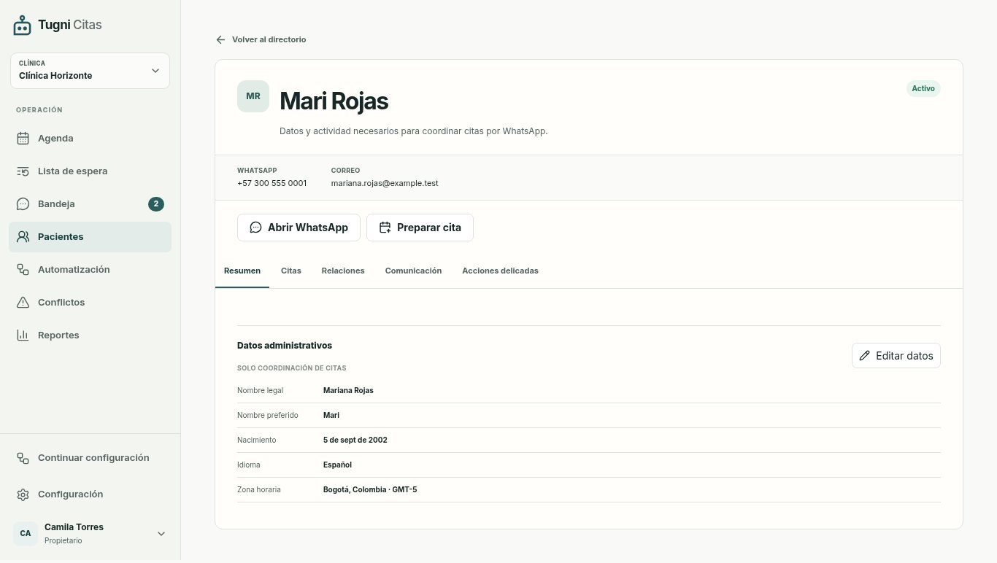Click the Preparar cita button
Image resolution: width=997 pixels, height=563 pixels.
420,228
